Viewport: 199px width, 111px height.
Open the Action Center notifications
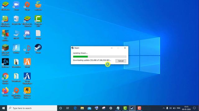(194, 108)
